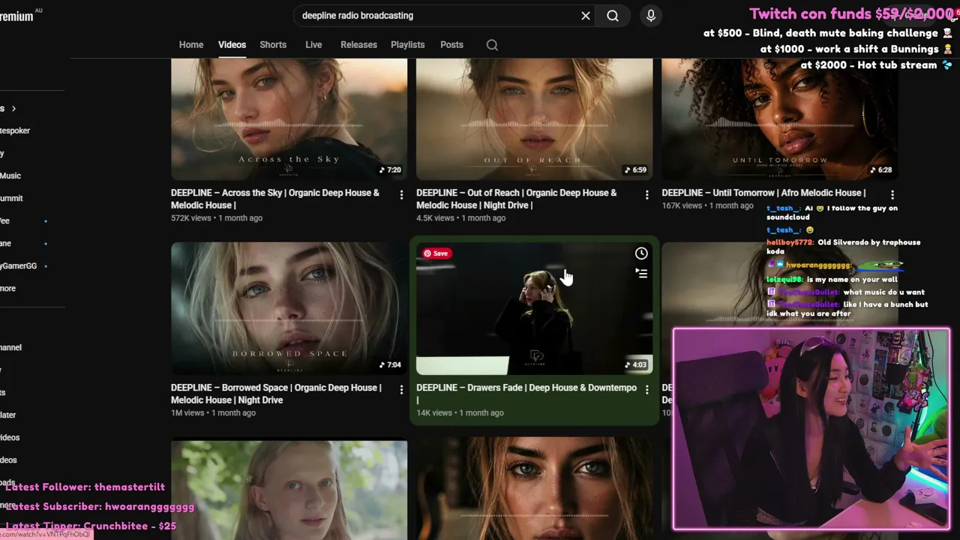Viewport: 960px width, 540px height.
Task: Clear the search box with the X icon
Action: click(x=586, y=16)
